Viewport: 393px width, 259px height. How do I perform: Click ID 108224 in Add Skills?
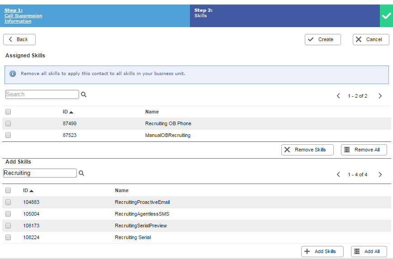click(31, 237)
